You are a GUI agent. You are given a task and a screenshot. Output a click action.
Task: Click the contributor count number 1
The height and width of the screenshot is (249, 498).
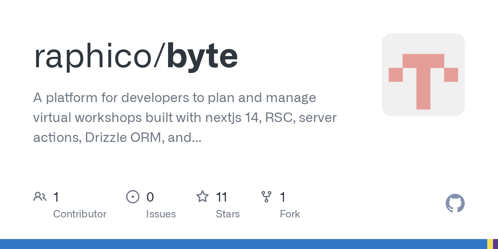pos(56,197)
